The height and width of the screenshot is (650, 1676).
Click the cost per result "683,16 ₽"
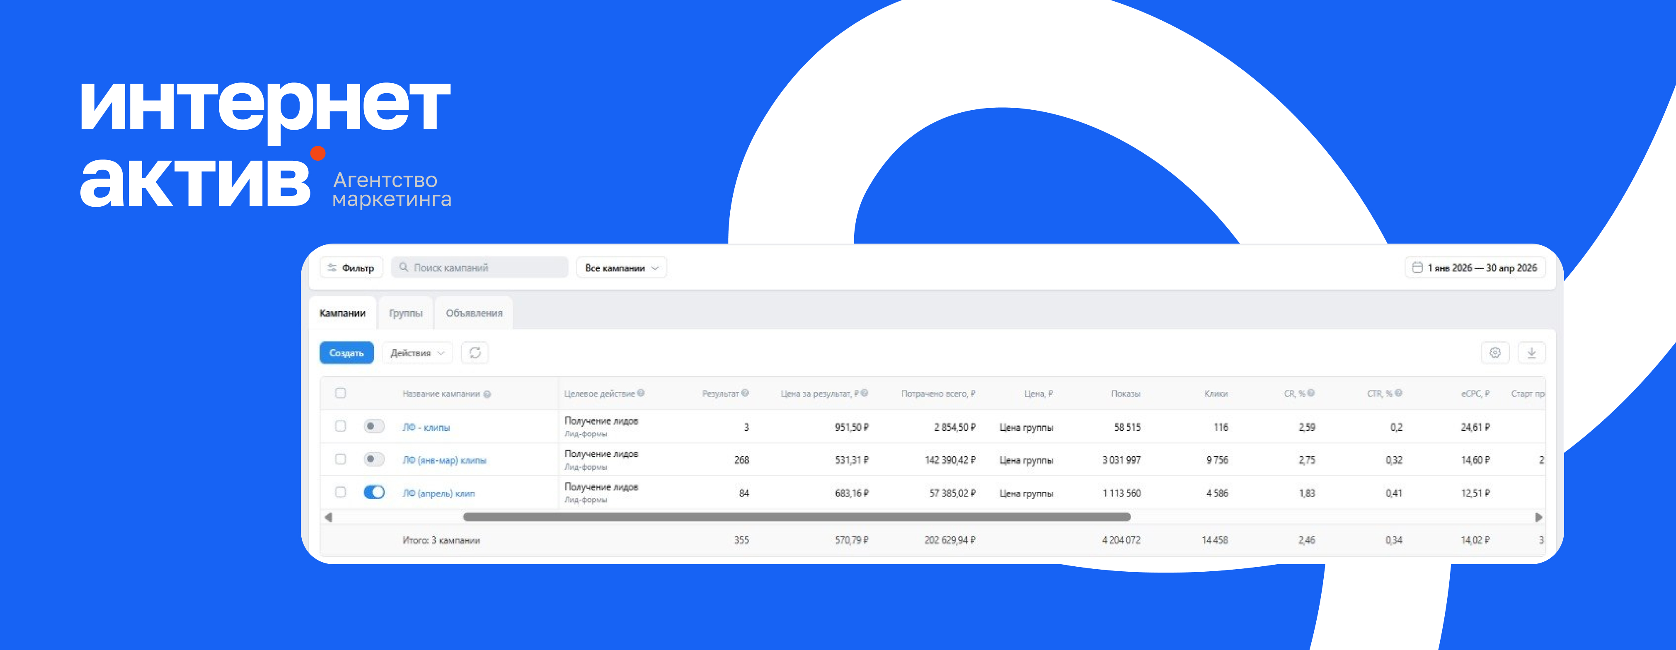point(852,493)
